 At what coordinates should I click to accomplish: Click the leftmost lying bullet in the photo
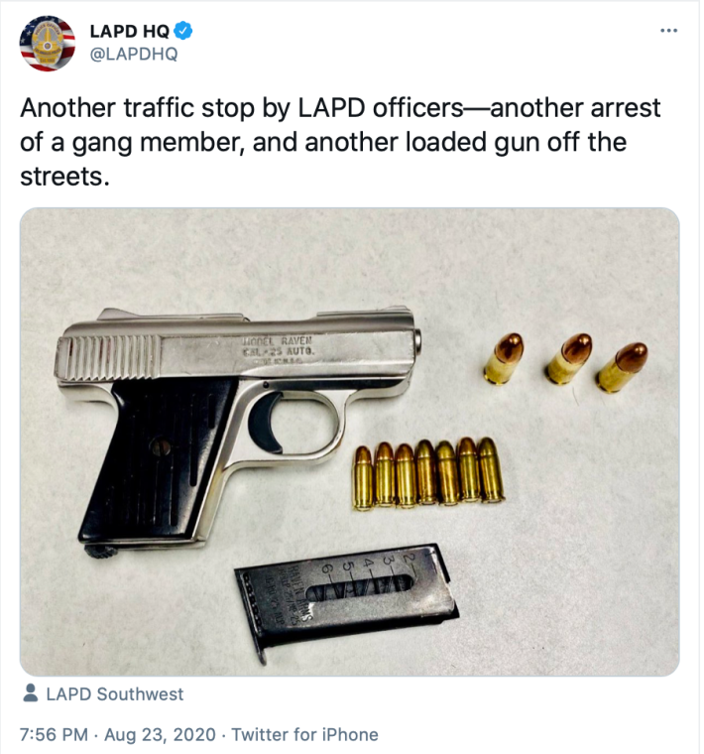click(508, 359)
